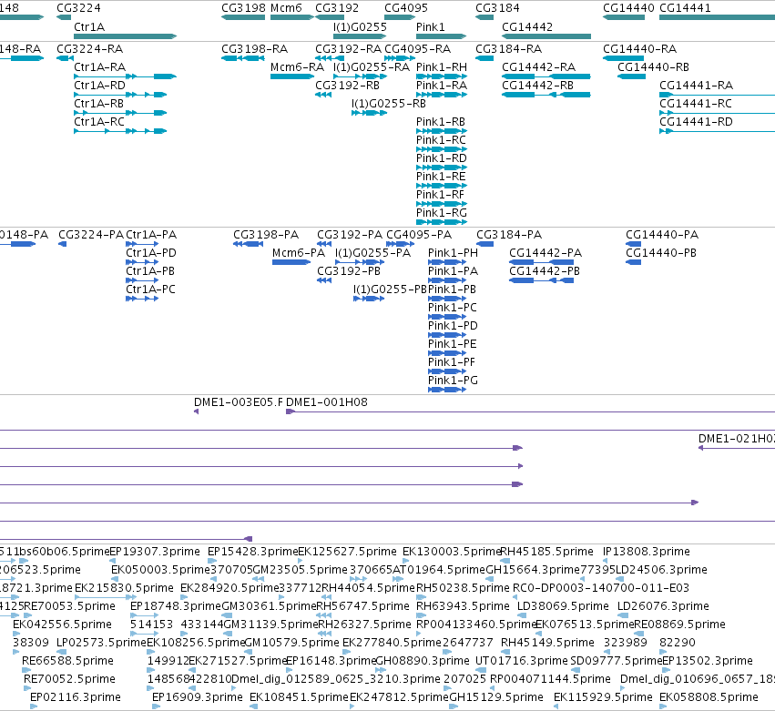Select the CG3184-PA protein label

click(x=509, y=235)
